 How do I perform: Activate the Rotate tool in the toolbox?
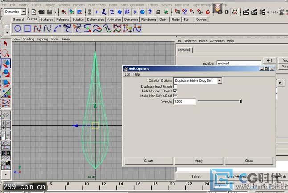6,73
